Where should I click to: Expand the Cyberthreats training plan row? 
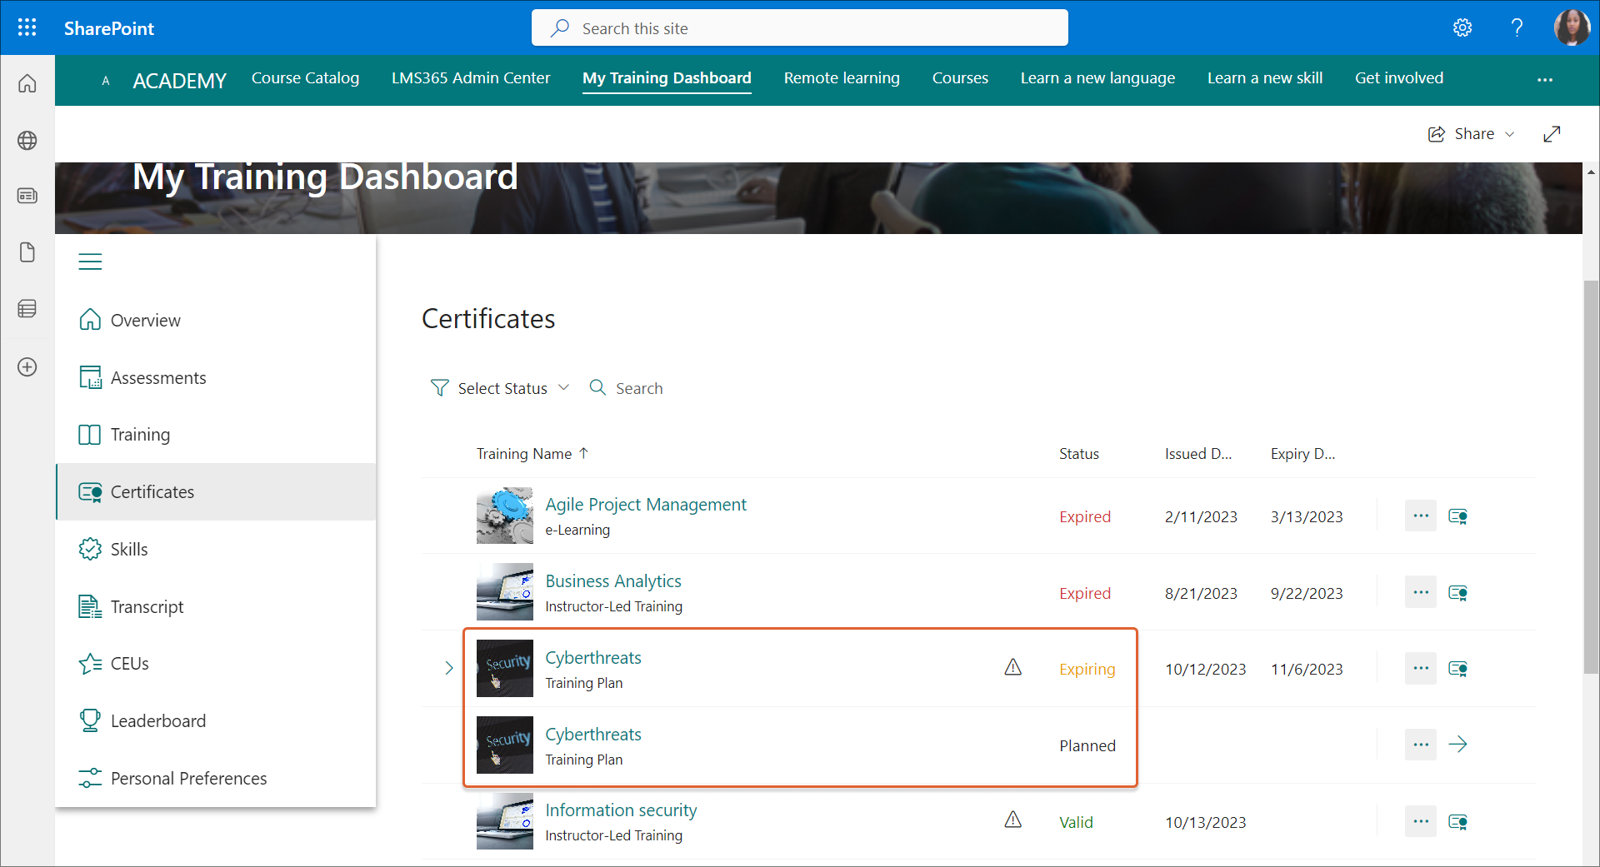(448, 668)
